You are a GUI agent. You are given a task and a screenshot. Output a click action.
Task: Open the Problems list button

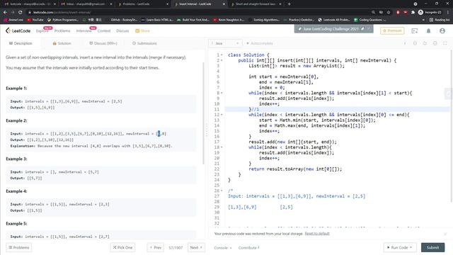click(x=19, y=247)
